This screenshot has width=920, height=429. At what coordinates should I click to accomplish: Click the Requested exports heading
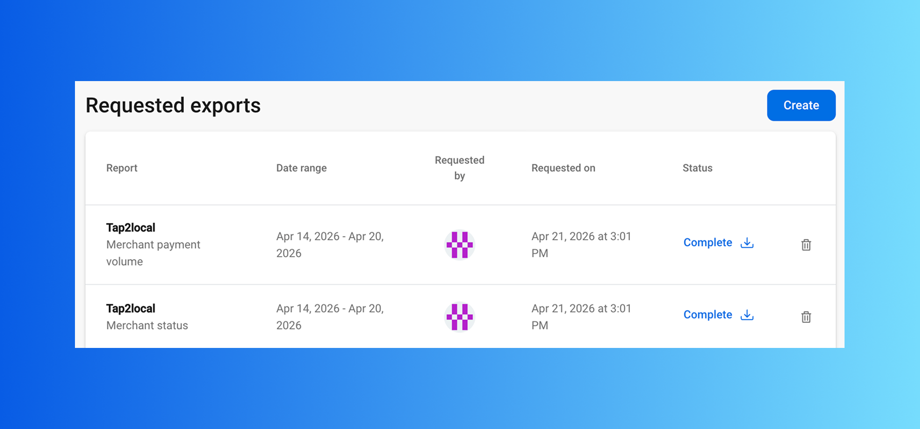click(173, 106)
